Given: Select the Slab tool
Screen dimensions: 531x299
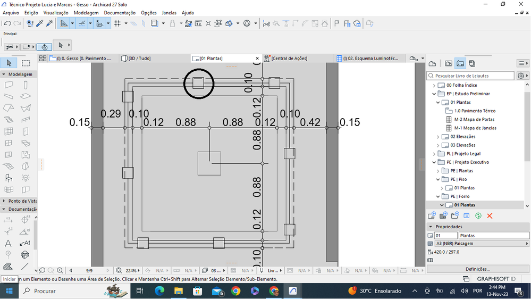Looking at the screenshot, I should point(26,97).
